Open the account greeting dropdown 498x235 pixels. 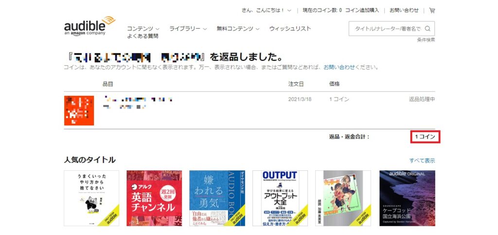[x=266, y=10]
